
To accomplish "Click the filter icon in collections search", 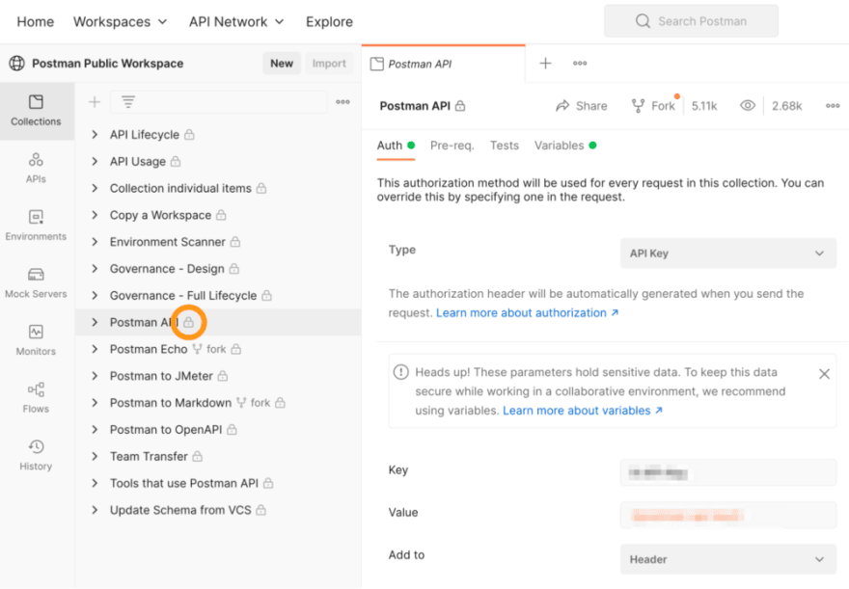I will tap(127, 101).
